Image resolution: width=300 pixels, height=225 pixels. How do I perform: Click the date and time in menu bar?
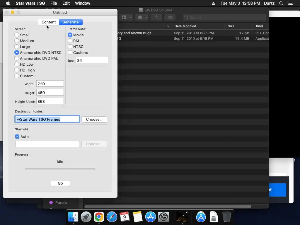(240, 3)
